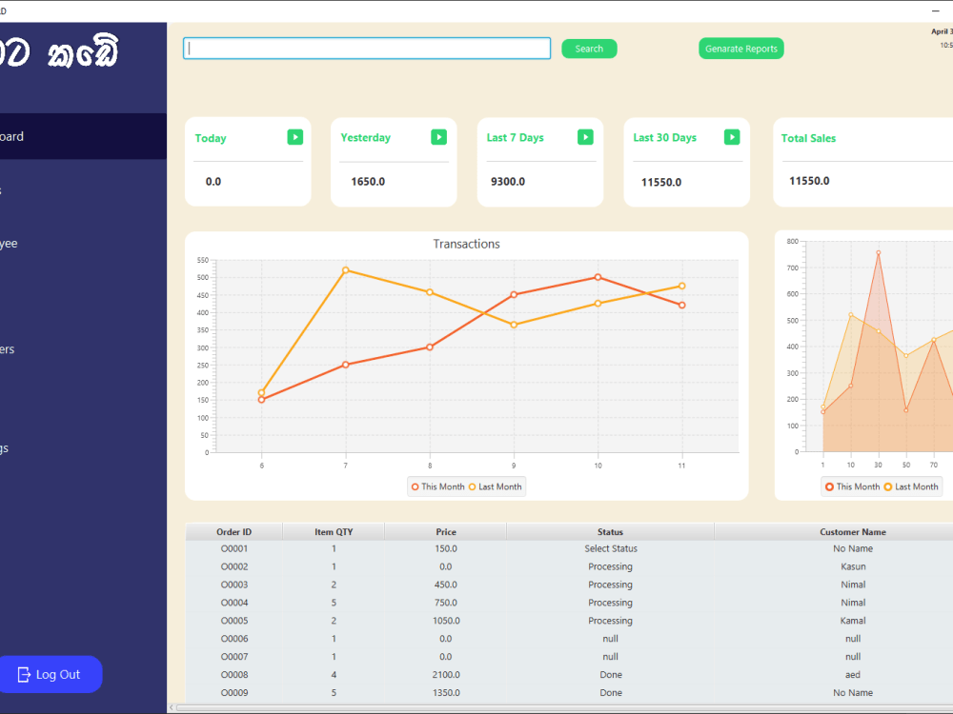953x714 pixels.
Task: Change the Done status dropdown for order O0008
Action: point(610,674)
